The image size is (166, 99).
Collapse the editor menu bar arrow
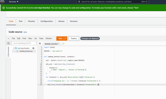pos(9,39)
